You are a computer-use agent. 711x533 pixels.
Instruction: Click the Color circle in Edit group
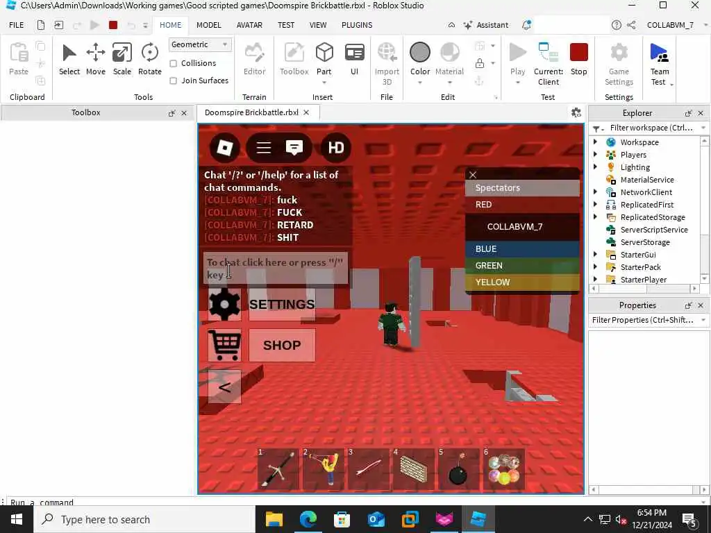pyautogui.click(x=420, y=53)
